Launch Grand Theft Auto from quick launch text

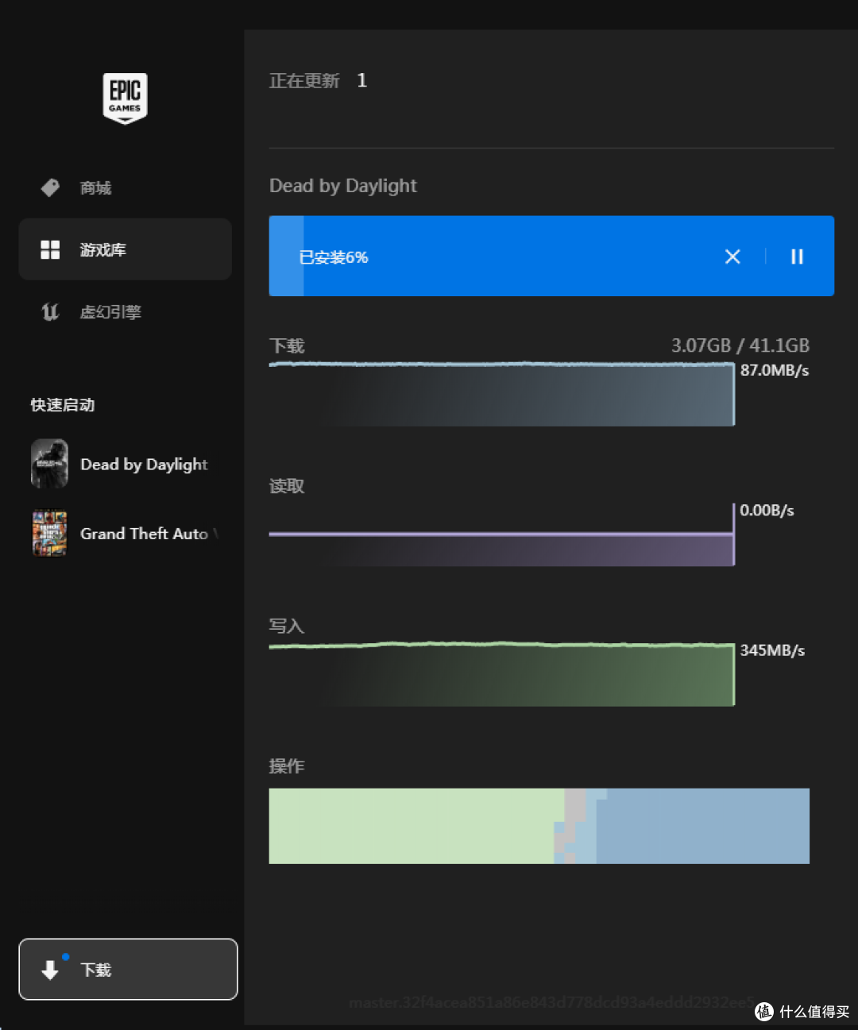(x=144, y=534)
